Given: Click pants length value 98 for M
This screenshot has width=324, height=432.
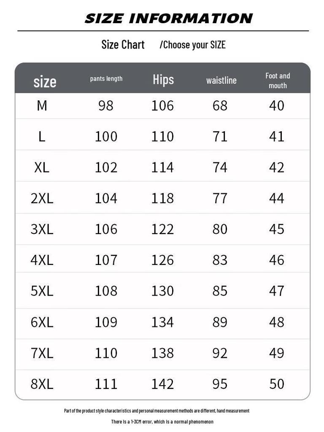Looking at the screenshot, I should [106, 105].
